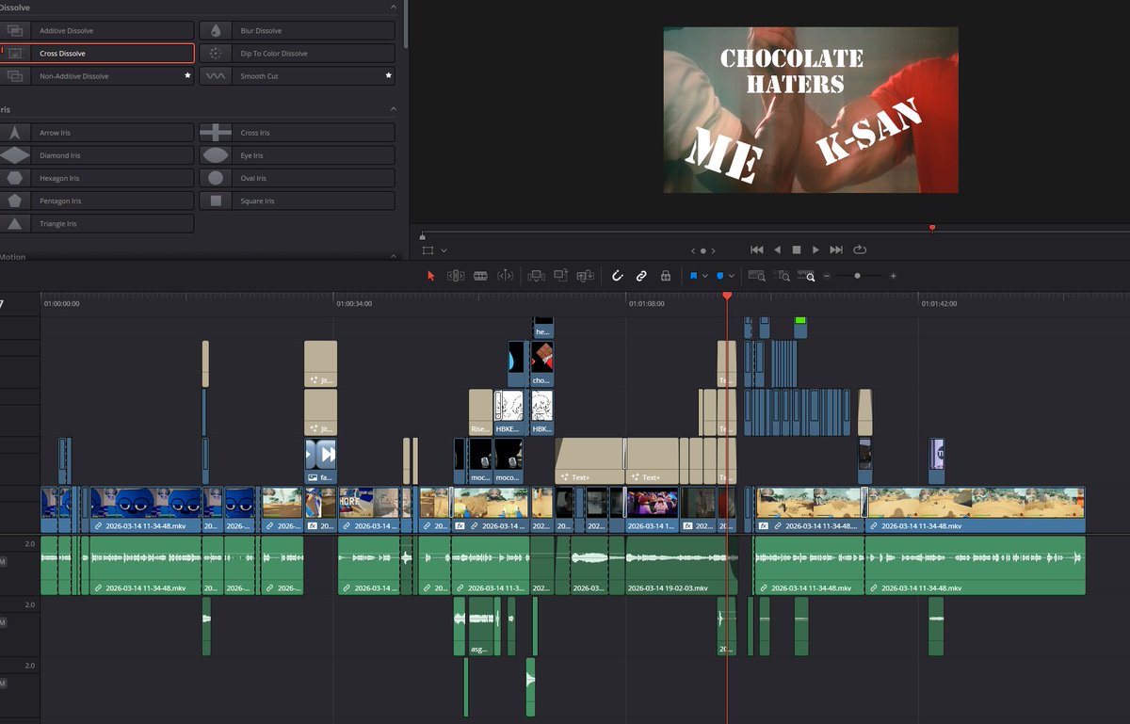Activate the Trim Edit Mode tool
This screenshot has height=724, width=1130.
point(456,276)
